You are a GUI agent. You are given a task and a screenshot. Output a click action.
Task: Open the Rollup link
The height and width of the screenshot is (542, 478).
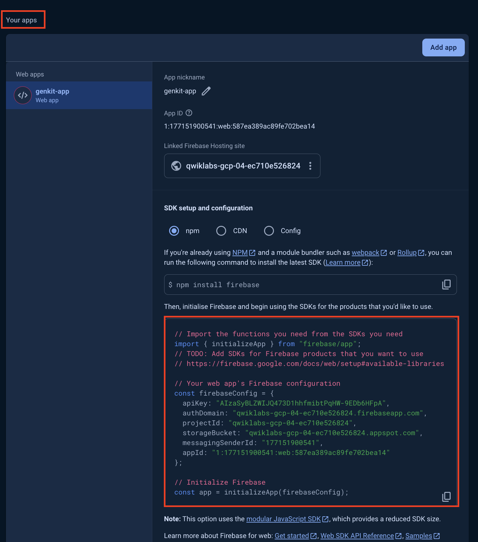pos(411,253)
